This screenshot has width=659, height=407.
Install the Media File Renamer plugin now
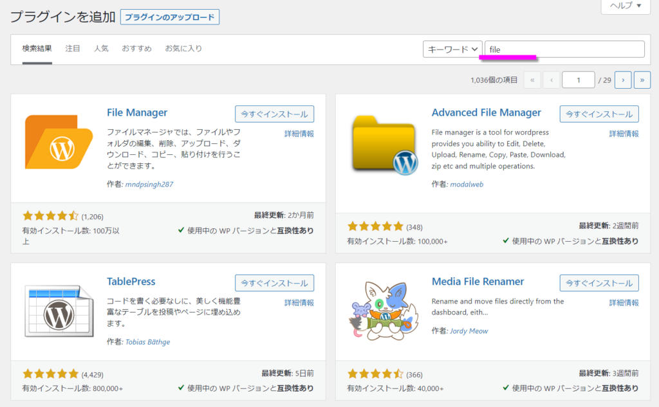coord(599,283)
